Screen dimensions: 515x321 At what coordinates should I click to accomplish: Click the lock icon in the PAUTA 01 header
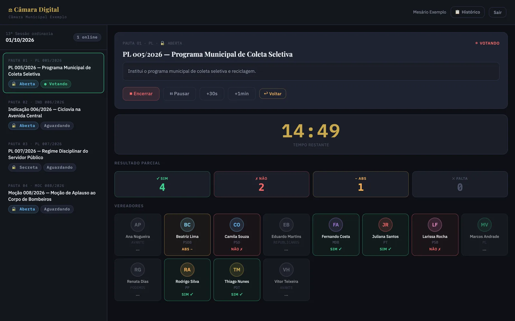pos(163,43)
